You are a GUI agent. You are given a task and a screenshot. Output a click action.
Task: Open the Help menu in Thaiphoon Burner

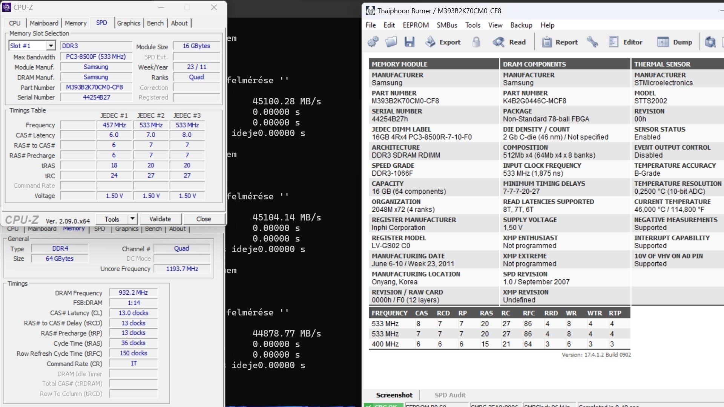(547, 25)
